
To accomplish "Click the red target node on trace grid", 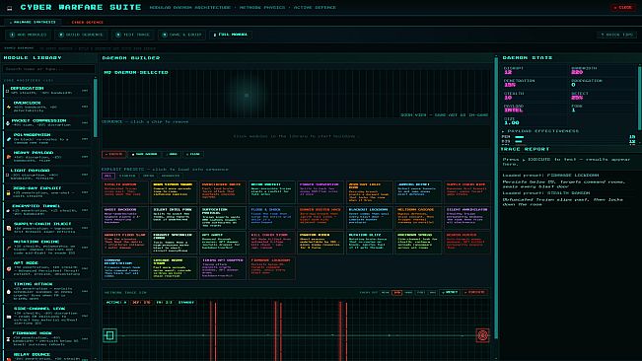I will point(482,335).
